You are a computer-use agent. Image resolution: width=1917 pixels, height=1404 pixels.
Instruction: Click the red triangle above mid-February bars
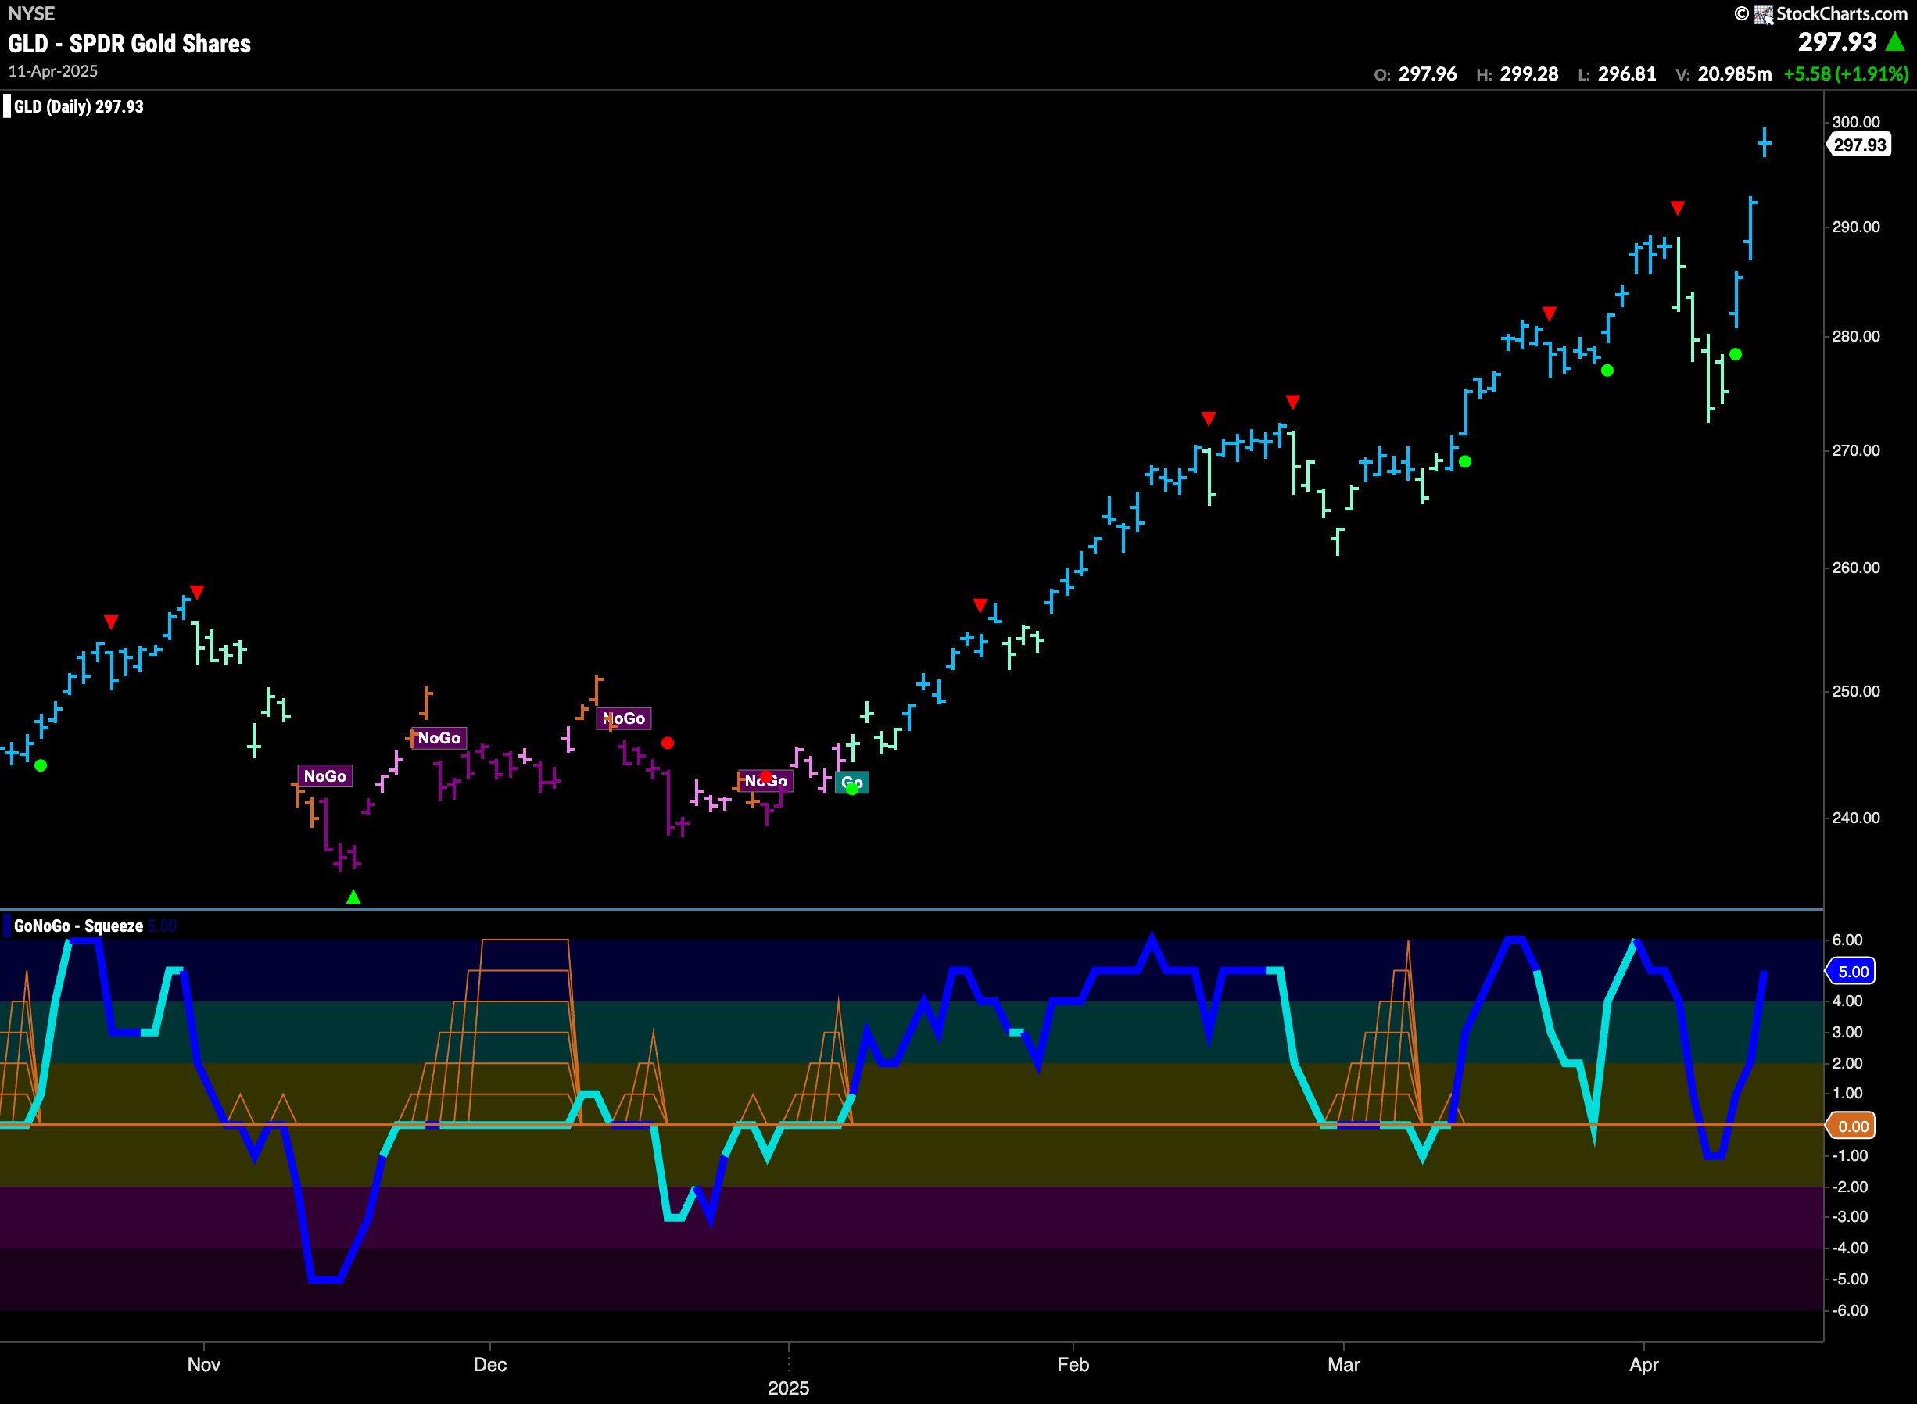(x=1209, y=418)
